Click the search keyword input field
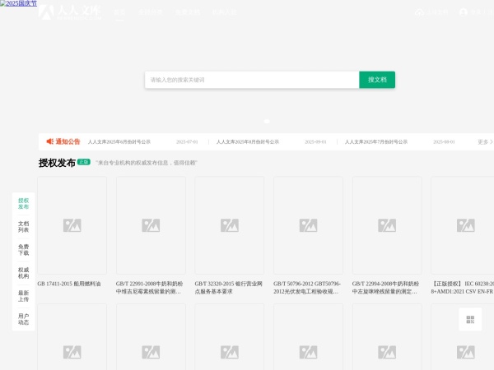 (252, 80)
